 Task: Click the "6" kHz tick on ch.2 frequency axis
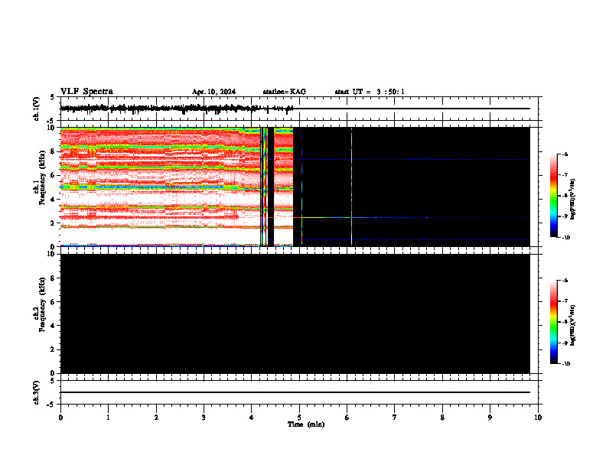(54, 301)
